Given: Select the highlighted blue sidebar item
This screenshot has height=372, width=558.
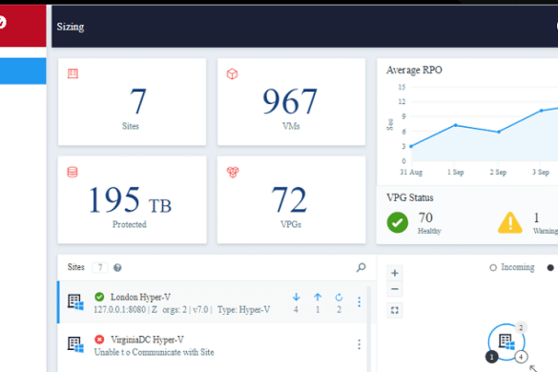Looking at the screenshot, I should (x=23, y=72).
